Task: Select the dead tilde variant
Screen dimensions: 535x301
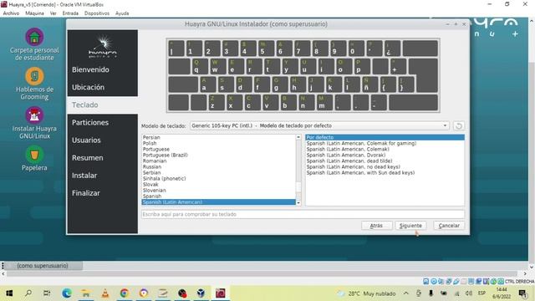Action: 349,161
